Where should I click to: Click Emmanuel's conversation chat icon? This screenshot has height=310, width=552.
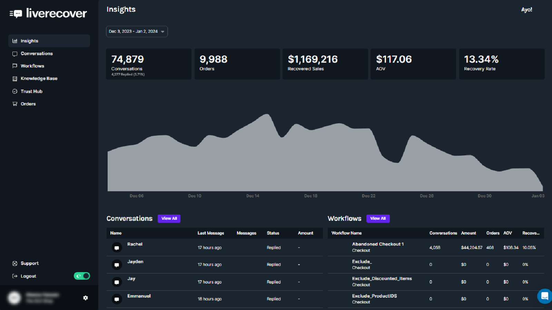[117, 299]
